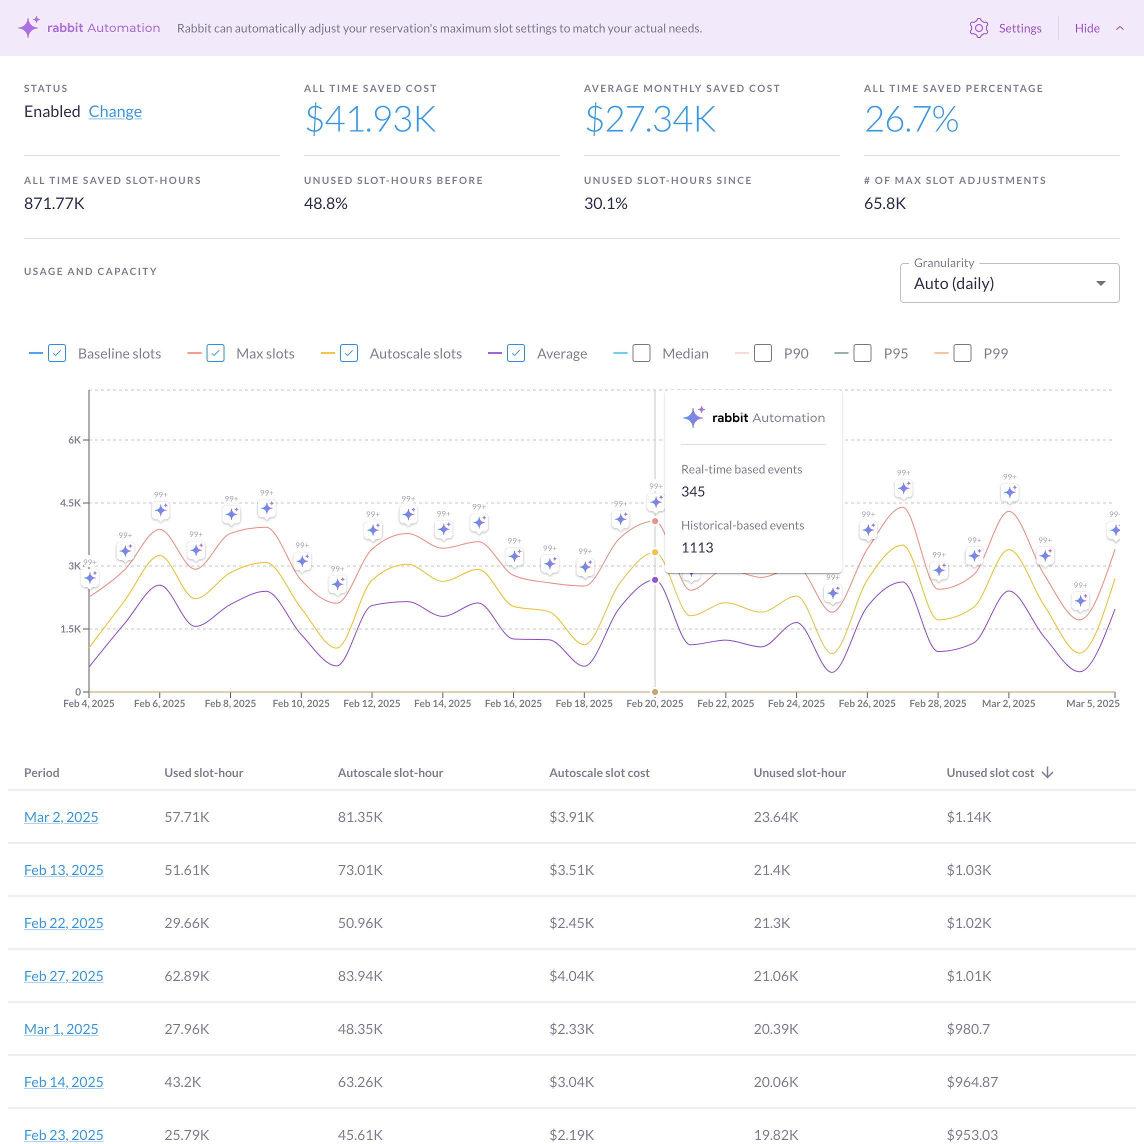Click the Feb 20, 2025 data point on the chart
Viewport: 1144px width, 1144px height.
pos(655,521)
